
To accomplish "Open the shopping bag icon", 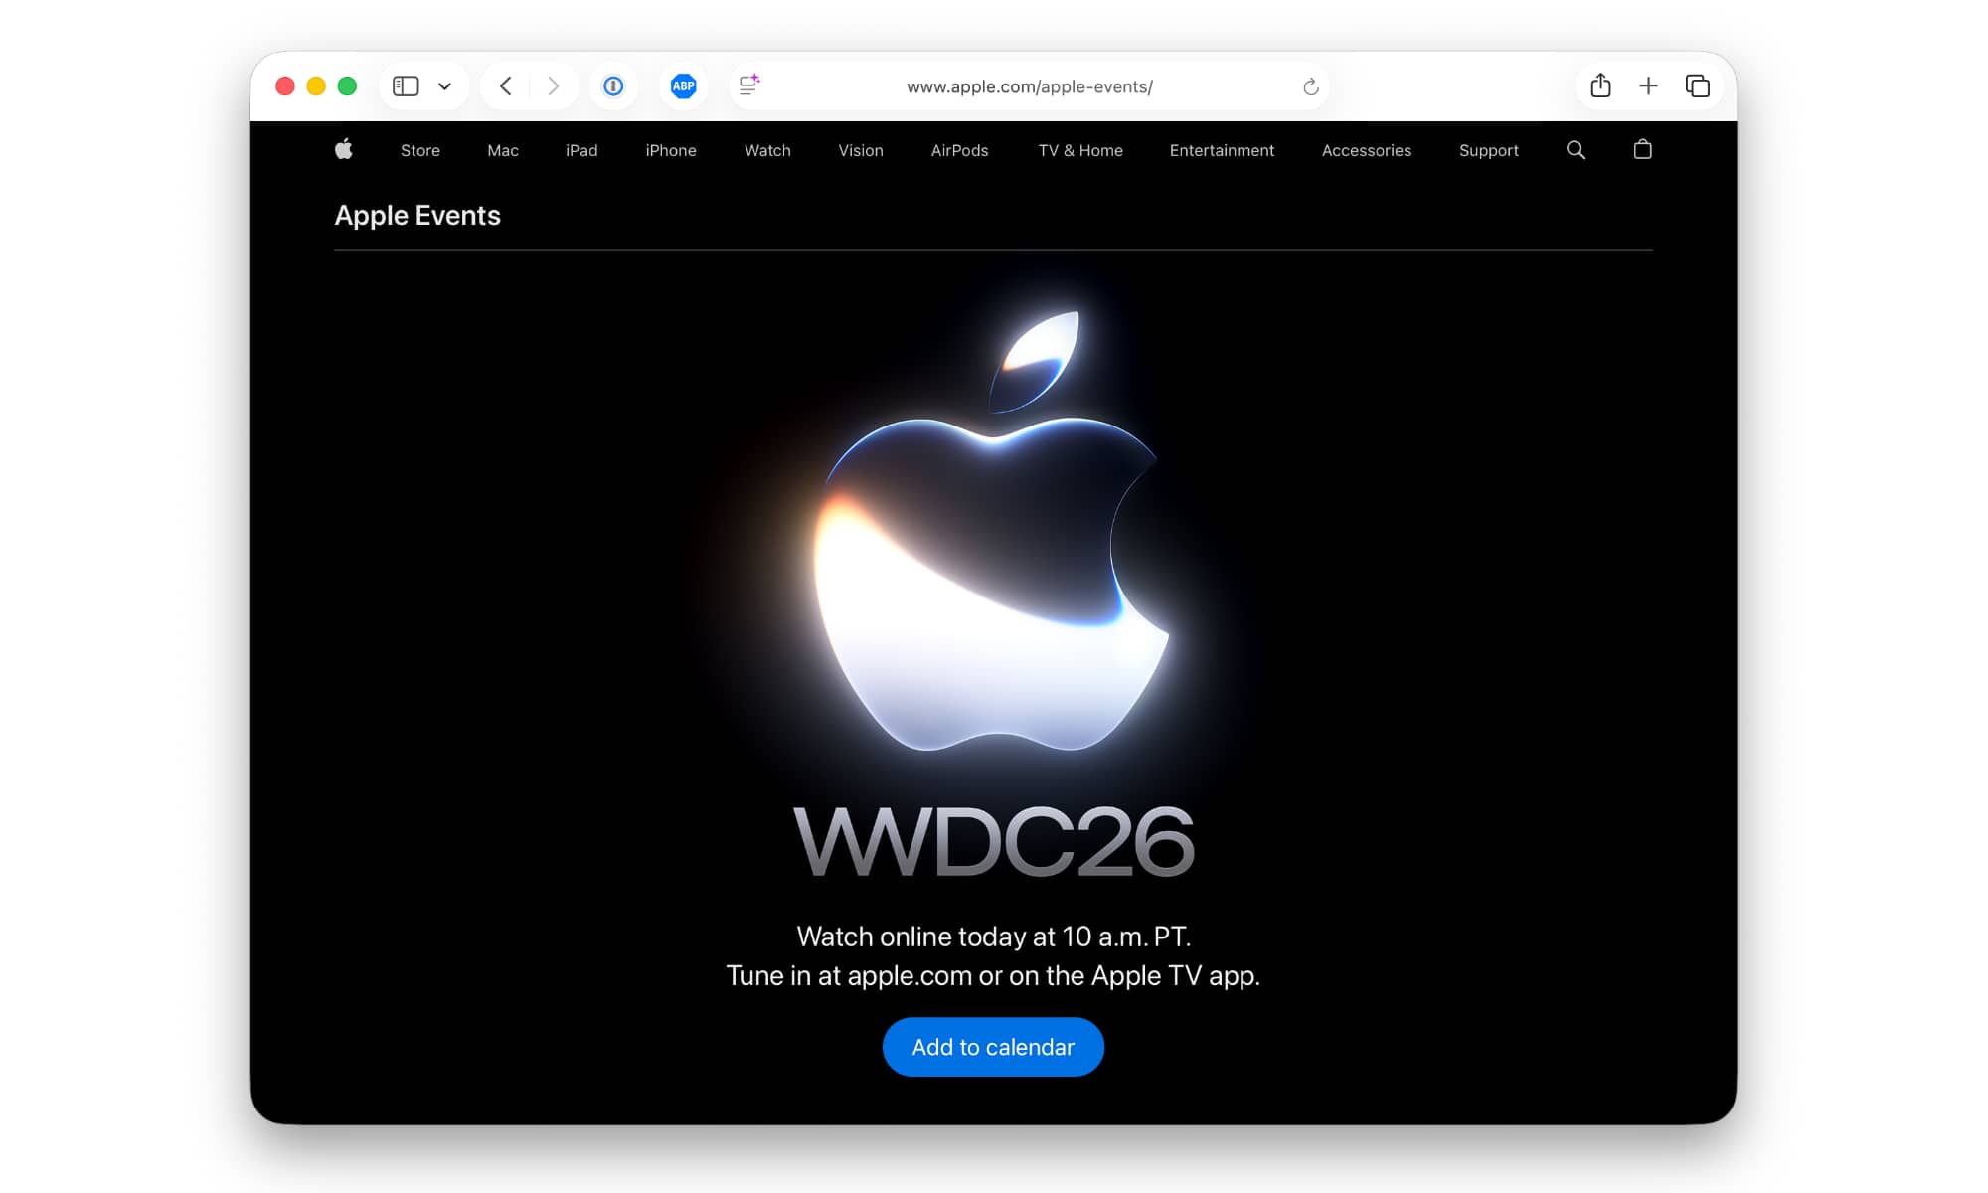I will 1643,149.
